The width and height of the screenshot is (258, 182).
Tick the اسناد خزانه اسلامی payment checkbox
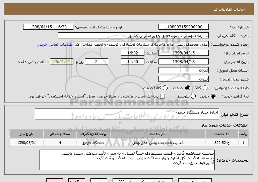[x=163, y=96]
